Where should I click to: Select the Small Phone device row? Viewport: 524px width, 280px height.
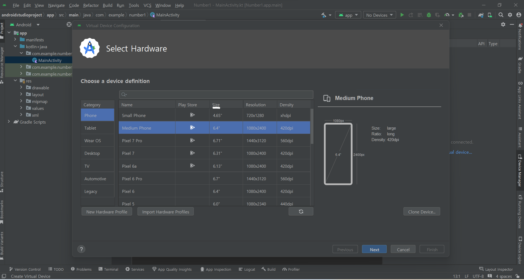pyautogui.click(x=214, y=115)
